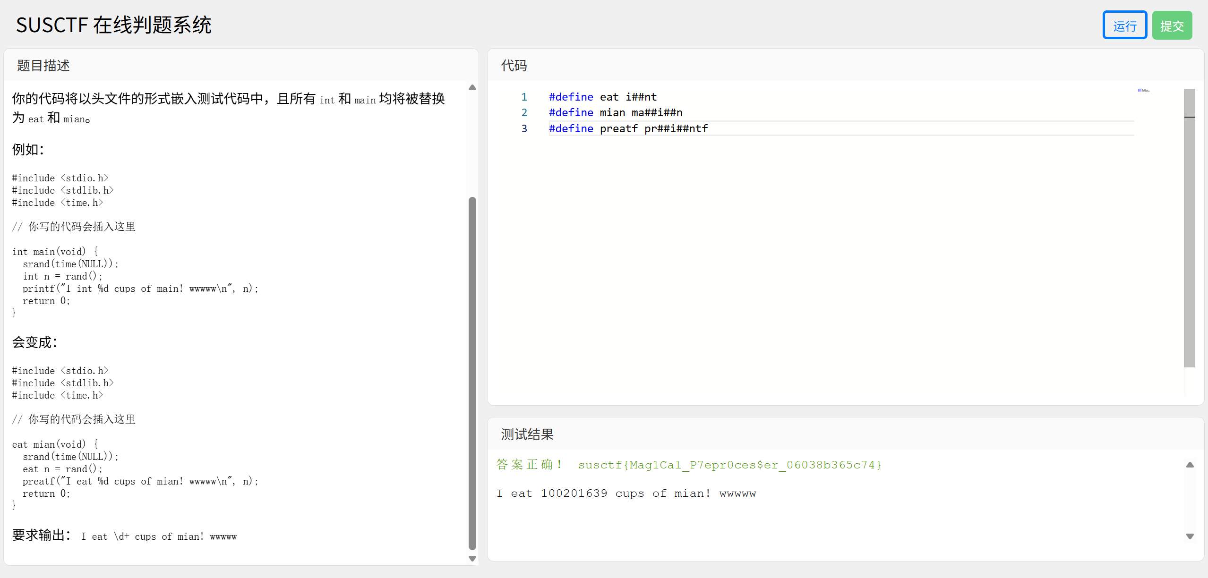Image resolution: width=1208 pixels, height=578 pixels.
Task: Click the susctf flag text in results
Action: 729,465
